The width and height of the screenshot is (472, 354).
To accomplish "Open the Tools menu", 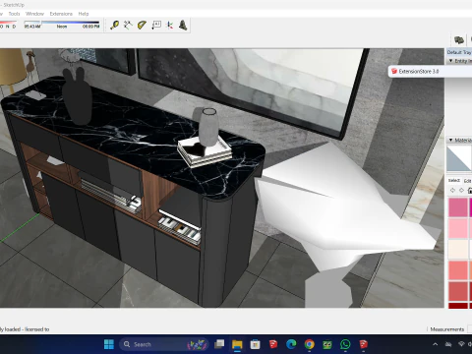I will (x=14, y=14).
